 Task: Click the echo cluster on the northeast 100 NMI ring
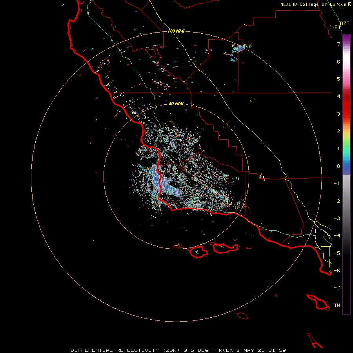pos(240,48)
